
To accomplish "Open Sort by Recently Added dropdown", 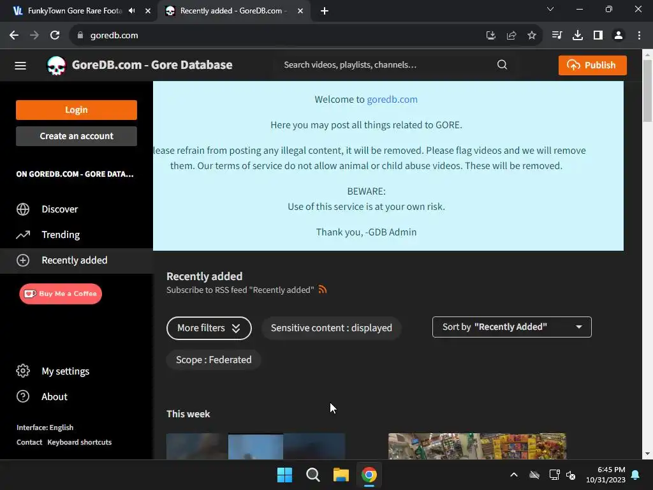I will point(512,327).
